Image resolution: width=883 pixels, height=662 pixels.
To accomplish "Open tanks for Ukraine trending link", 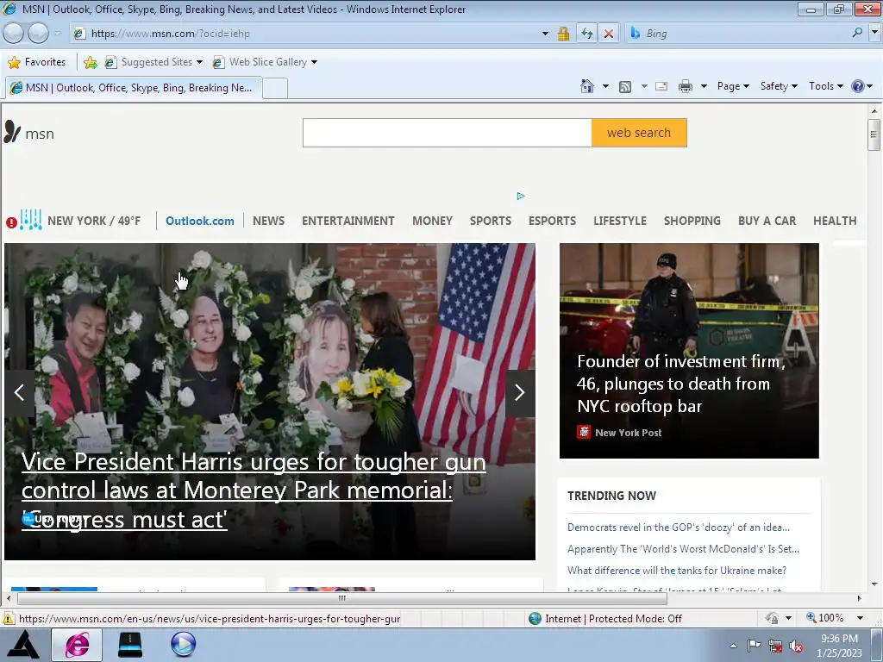I will click(677, 571).
